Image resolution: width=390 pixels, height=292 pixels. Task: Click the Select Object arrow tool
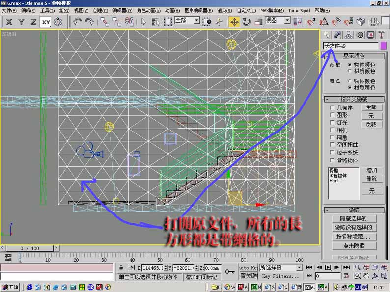143,22
